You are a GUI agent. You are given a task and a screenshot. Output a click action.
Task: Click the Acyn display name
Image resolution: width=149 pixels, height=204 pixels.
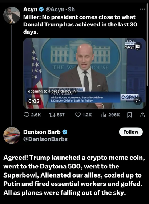[x=31, y=9]
